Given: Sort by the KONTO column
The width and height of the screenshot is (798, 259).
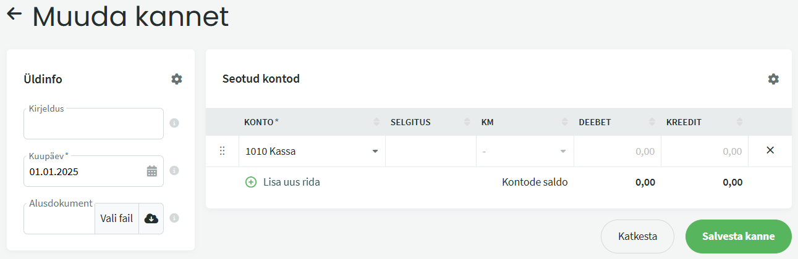Looking at the screenshot, I should [x=376, y=122].
